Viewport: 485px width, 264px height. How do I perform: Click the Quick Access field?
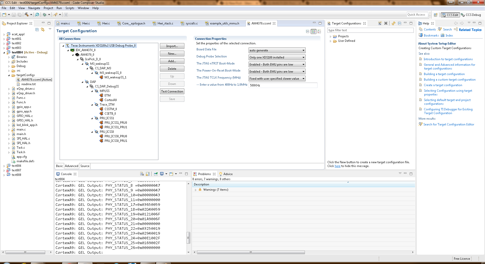click(417, 15)
